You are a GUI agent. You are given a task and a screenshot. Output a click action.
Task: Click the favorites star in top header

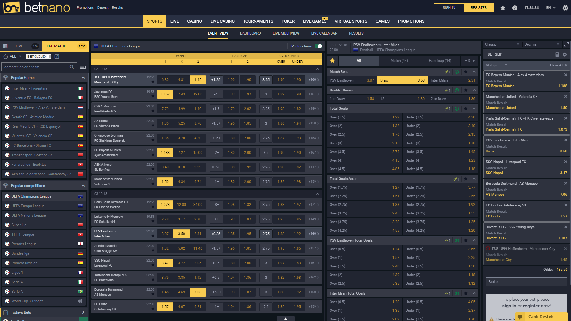(x=503, y=8)
